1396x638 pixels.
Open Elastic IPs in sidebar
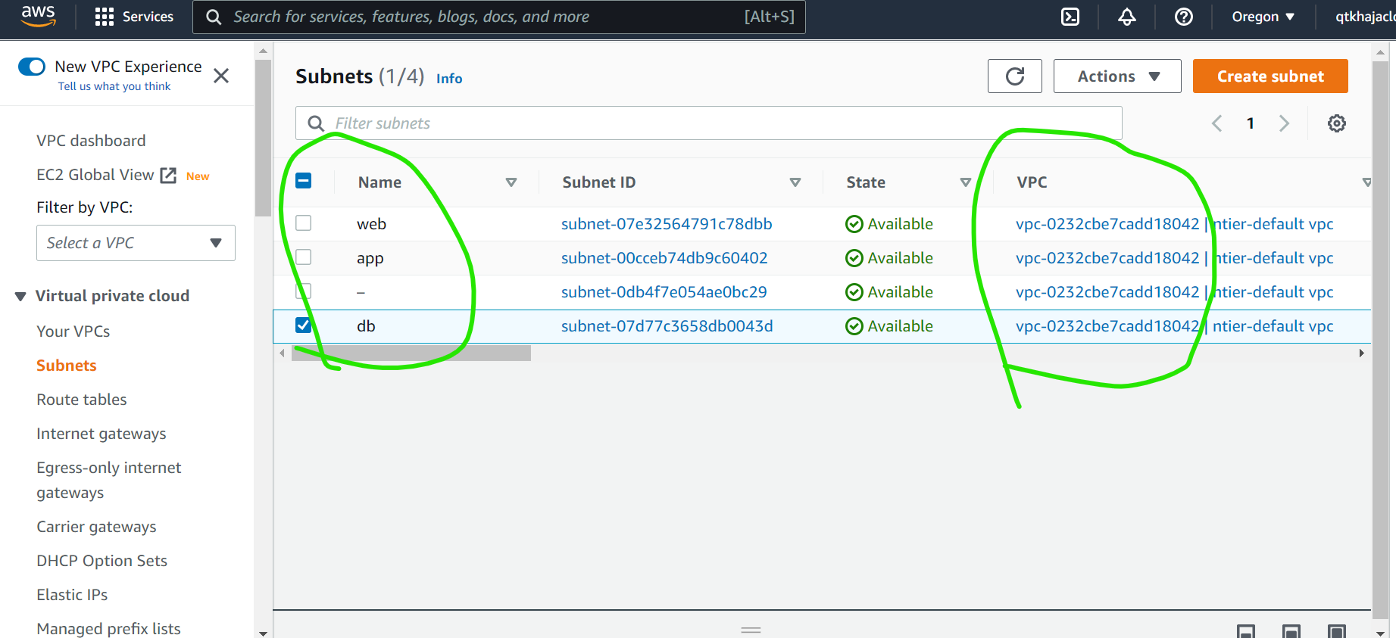pos(72,595)
